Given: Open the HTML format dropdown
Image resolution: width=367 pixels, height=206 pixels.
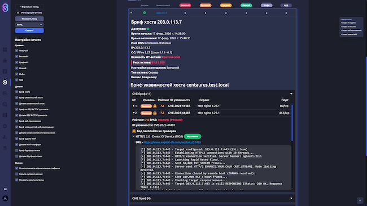Looking at the screenshot, I should (29, 25).
